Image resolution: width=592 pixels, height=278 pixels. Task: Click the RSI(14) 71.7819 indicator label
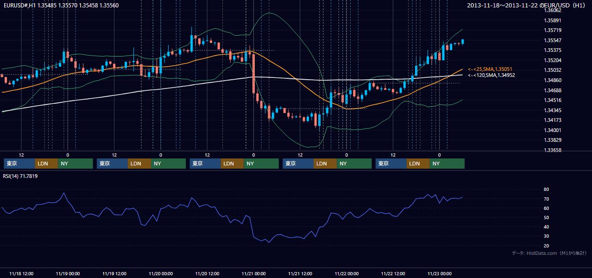click(20, 176)
